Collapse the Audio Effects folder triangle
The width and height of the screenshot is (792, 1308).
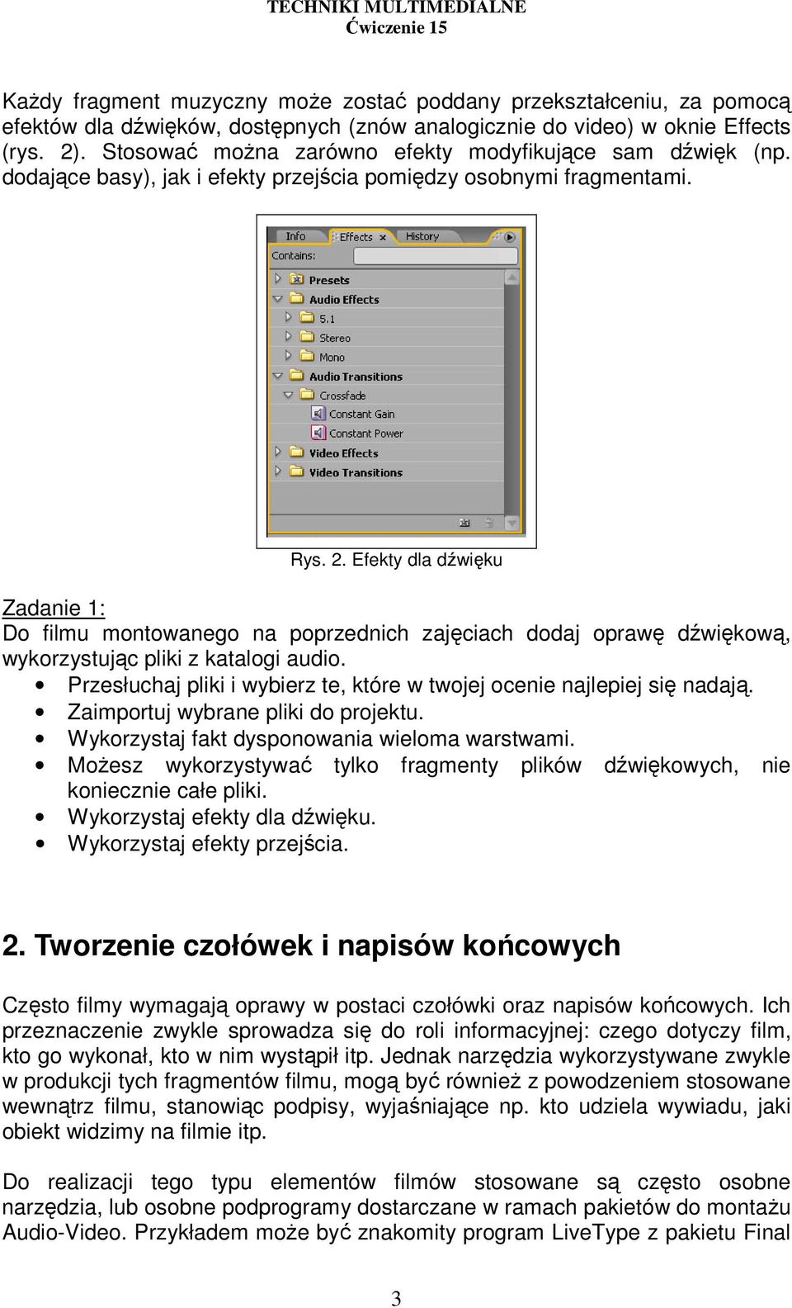[x=278, y=299]
